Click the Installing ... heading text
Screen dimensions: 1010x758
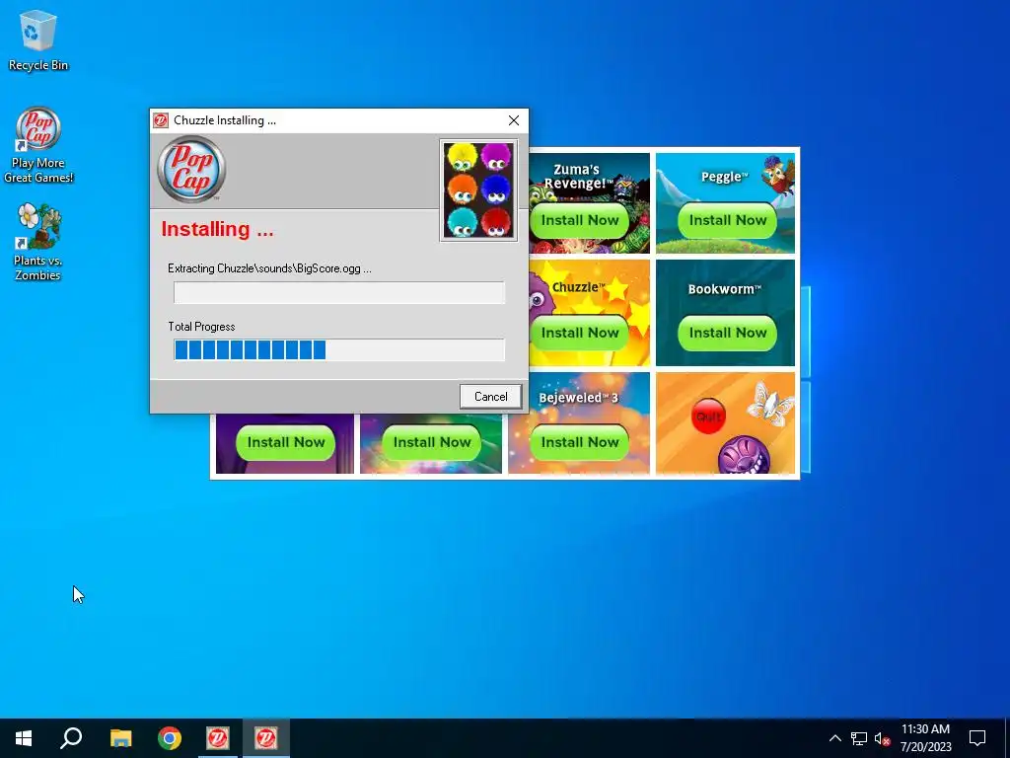tap(217, 229)
